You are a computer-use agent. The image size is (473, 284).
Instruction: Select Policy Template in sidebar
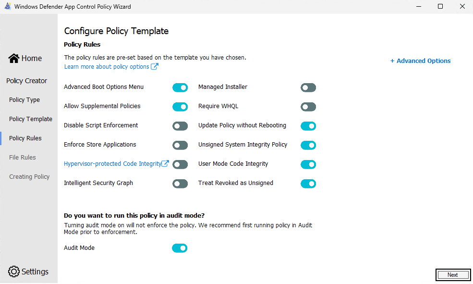click(31, 119)
